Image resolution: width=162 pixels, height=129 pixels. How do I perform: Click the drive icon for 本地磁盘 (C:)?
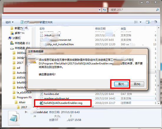coord(12,43)
